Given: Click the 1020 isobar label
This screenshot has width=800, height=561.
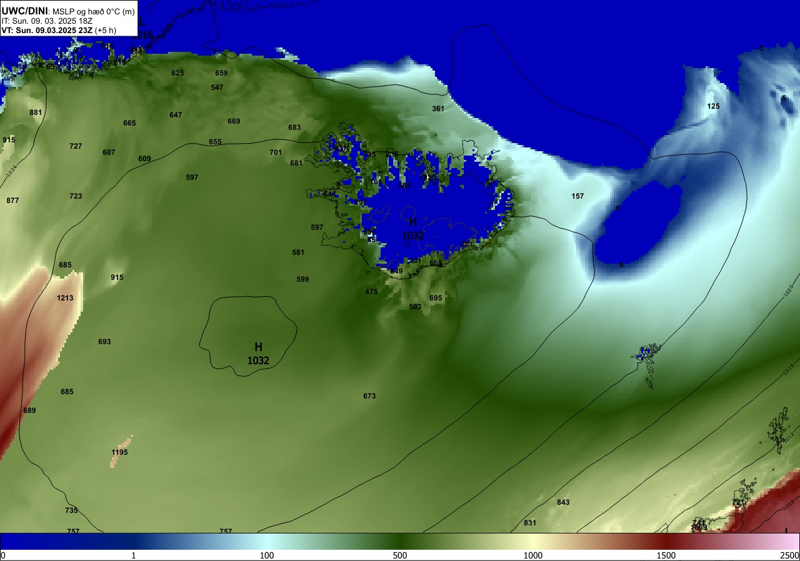Looking at the screenshot, I should point(789,290).
